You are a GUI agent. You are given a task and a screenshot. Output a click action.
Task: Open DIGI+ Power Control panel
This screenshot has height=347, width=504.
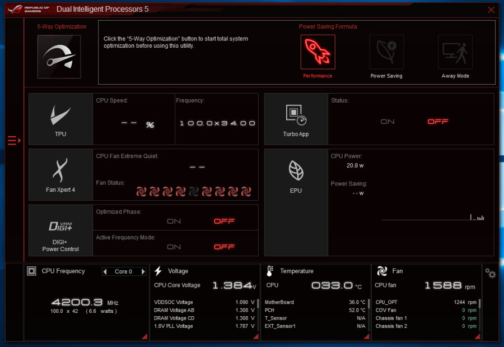click(60, 230)
